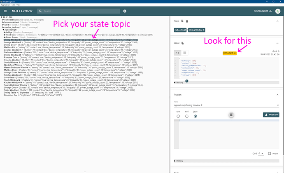Screen dimensions: 284x173
Task: Select the Bathroom Window topic row
Action: click(x=71, y=52)
